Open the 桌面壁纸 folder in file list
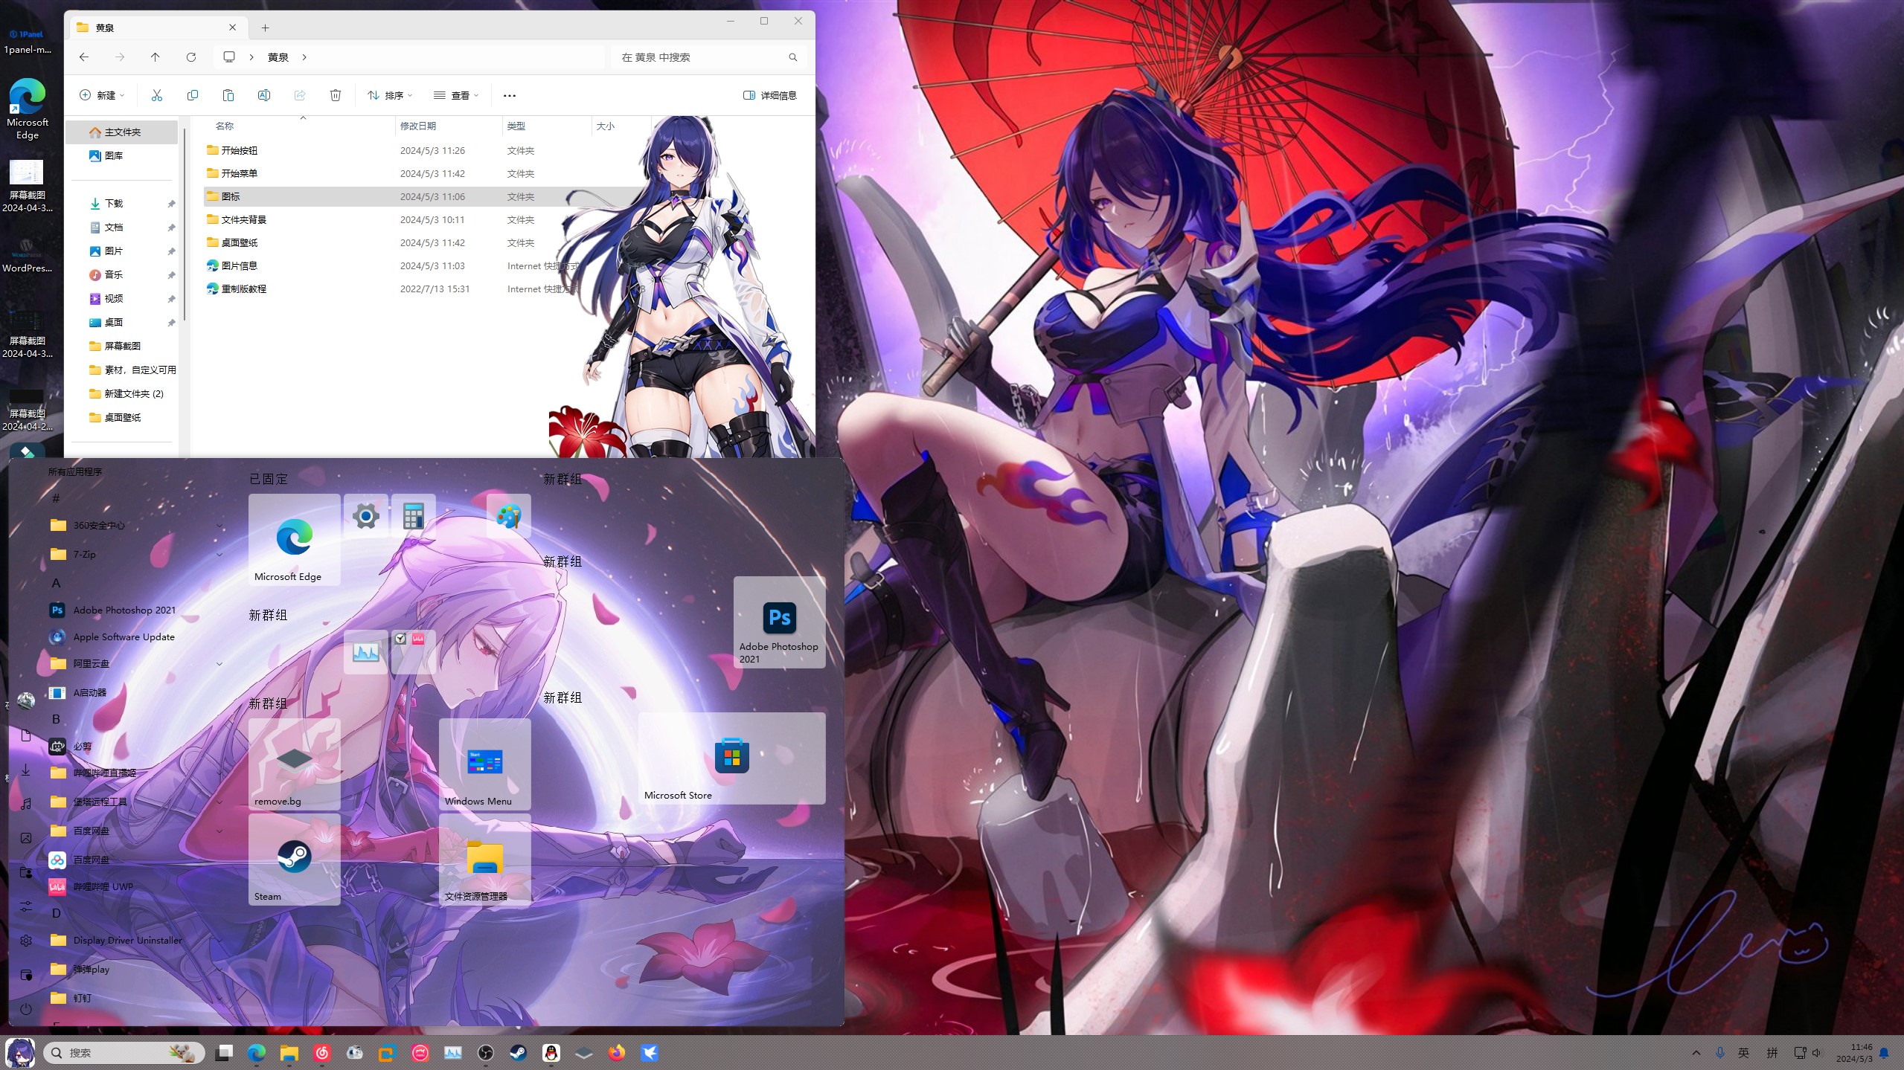Image resolution: width=1904 pixels, height=1070 pixels. 240,242
